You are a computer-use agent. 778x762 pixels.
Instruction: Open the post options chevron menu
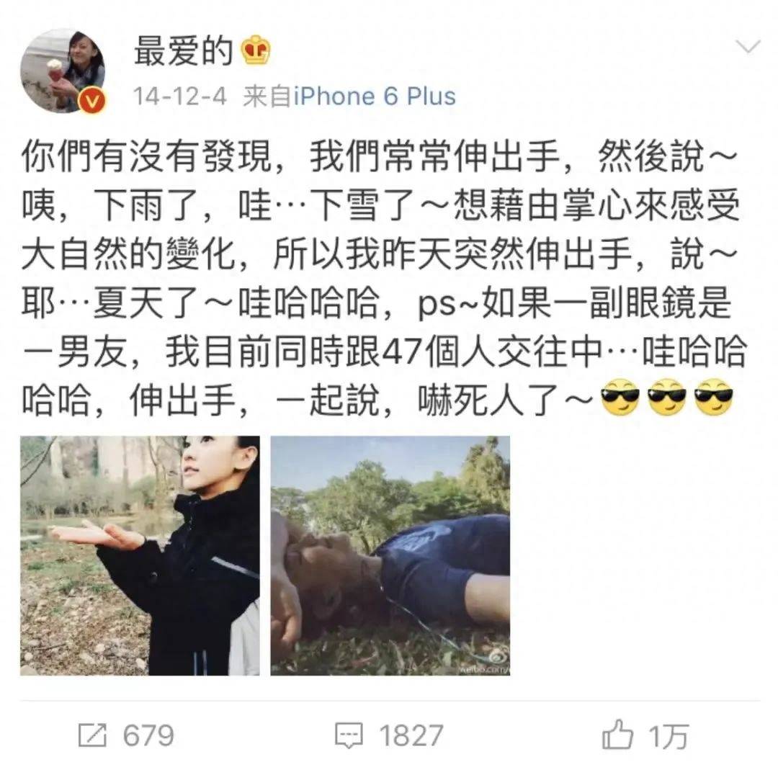point(748,47)
